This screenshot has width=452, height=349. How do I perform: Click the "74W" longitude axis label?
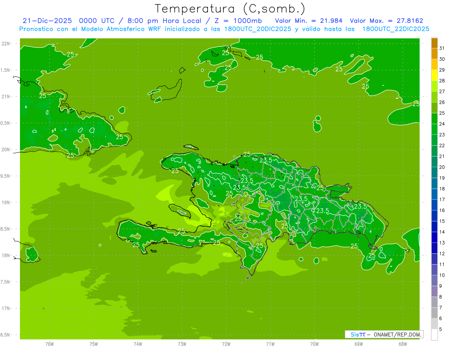click(138, 344)
